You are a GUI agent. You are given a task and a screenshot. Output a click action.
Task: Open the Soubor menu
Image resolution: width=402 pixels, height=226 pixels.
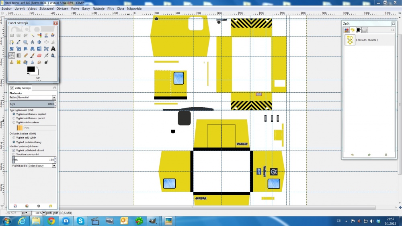pyautogui.click(x=7, y=8)
